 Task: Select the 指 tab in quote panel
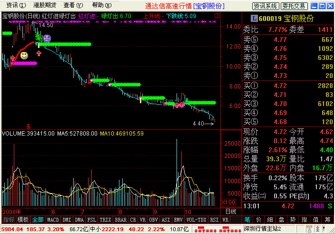(x=304, y=220)
